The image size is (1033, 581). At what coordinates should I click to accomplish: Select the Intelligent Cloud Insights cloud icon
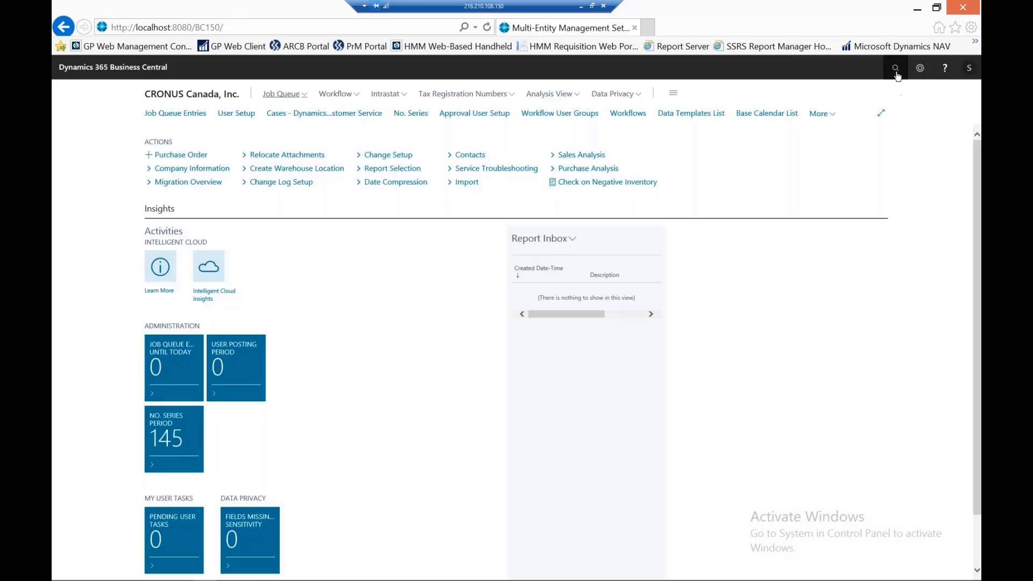209,266
